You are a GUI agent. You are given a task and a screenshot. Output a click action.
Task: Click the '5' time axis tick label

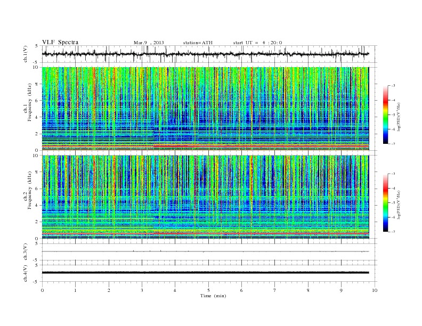208,290
